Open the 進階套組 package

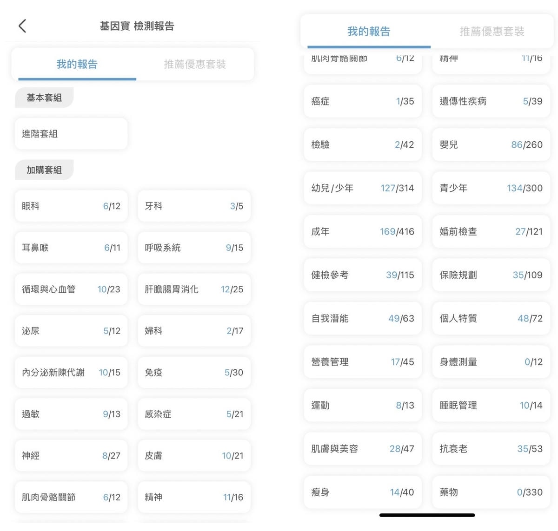click(71, 134)
